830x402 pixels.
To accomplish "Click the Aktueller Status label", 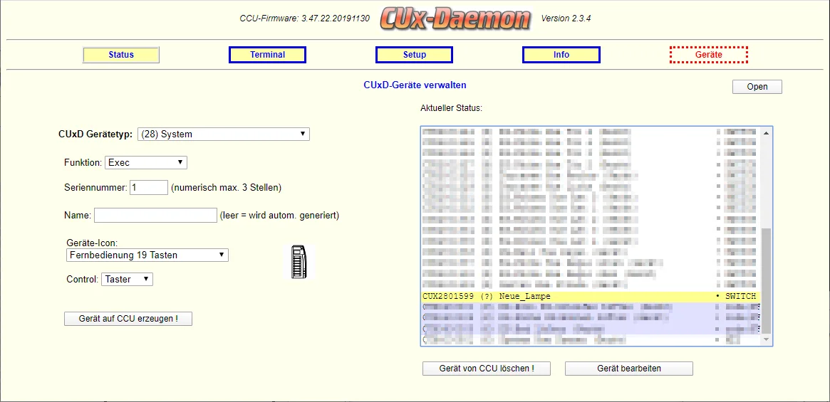I will pos(452,108).
